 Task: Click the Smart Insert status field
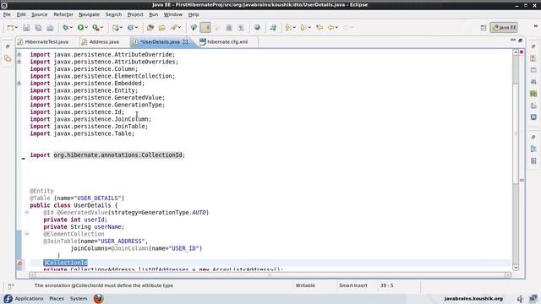pos(353,285)
